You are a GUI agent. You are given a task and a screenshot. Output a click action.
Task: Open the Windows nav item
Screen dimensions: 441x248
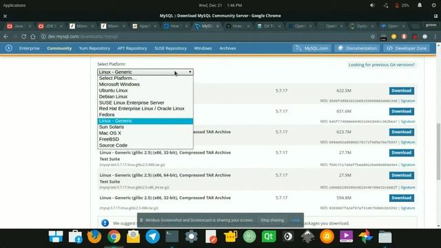pos(203,48)
